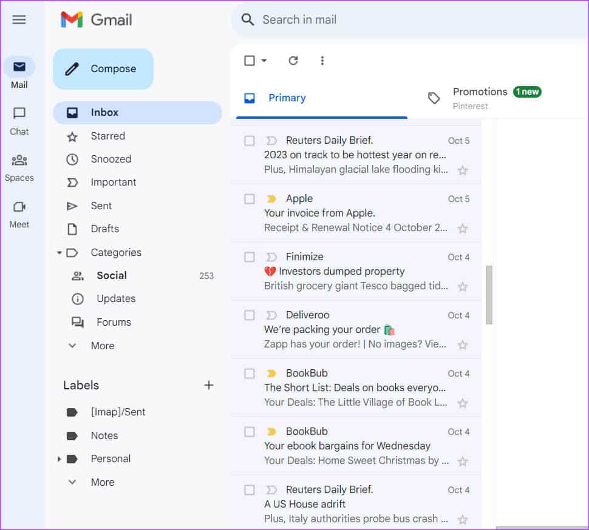589x530 pixels.
Task: Open the Forums category
Action: pyautogui.click(x=114, y=322)
